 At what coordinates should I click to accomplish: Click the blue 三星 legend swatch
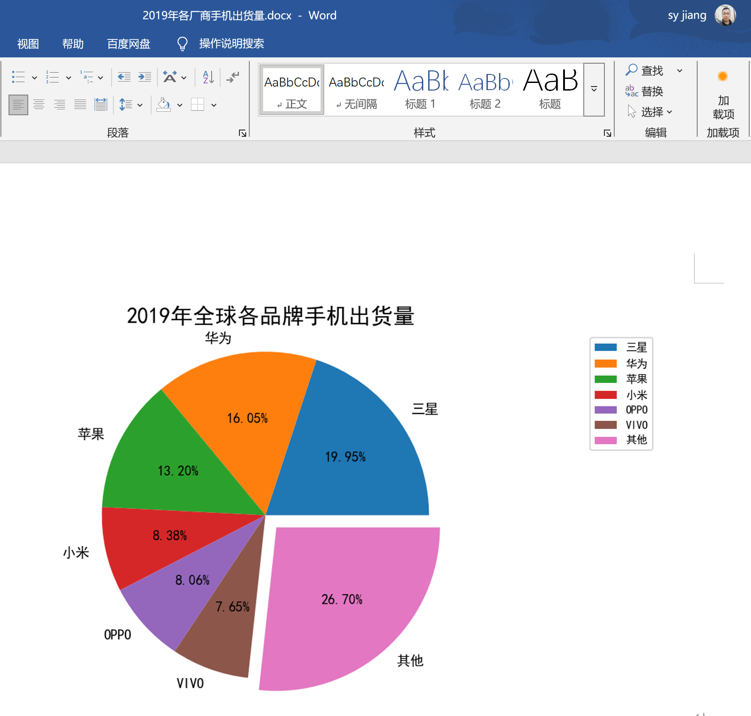pos(606,347)
